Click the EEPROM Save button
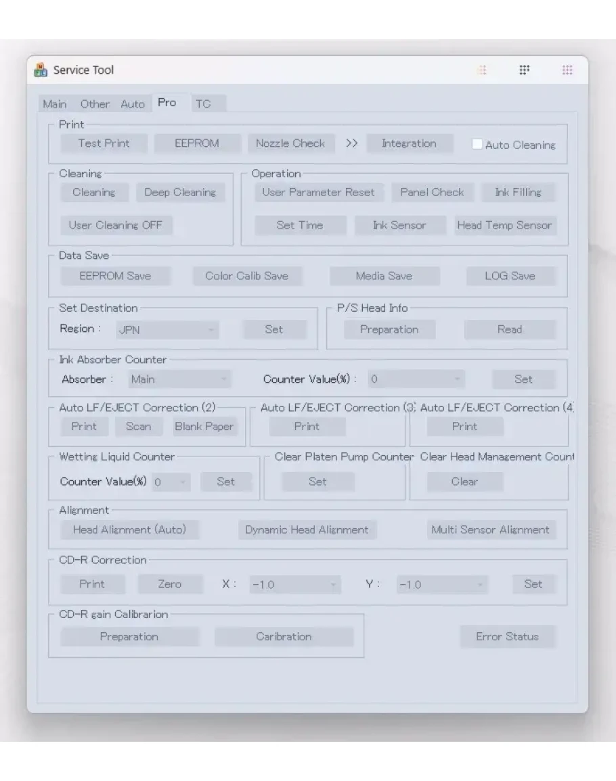 pyautogui.click(x=115, y=276)
